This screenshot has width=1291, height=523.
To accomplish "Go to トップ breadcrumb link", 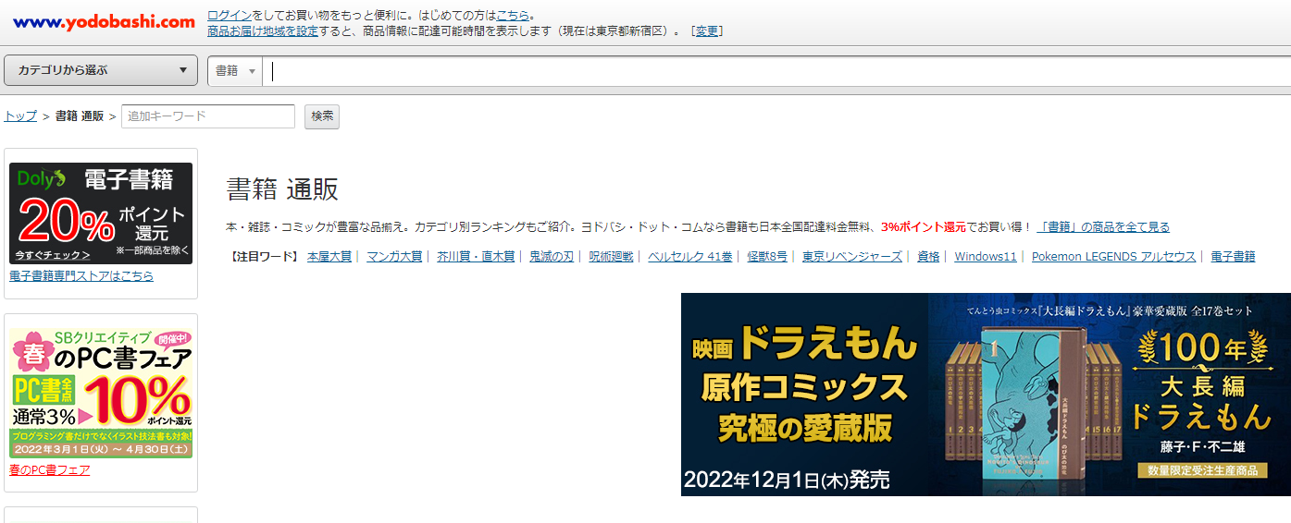I will coord(20,116).
